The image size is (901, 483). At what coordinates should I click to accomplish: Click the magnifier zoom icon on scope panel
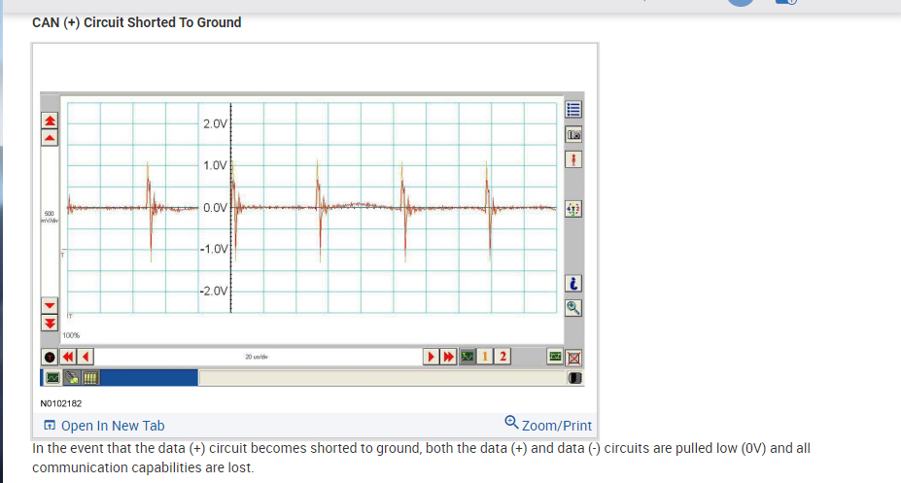coord(572,308)
